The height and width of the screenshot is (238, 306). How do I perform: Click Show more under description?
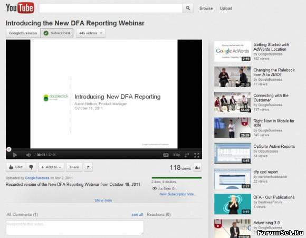tap(103, 201)
